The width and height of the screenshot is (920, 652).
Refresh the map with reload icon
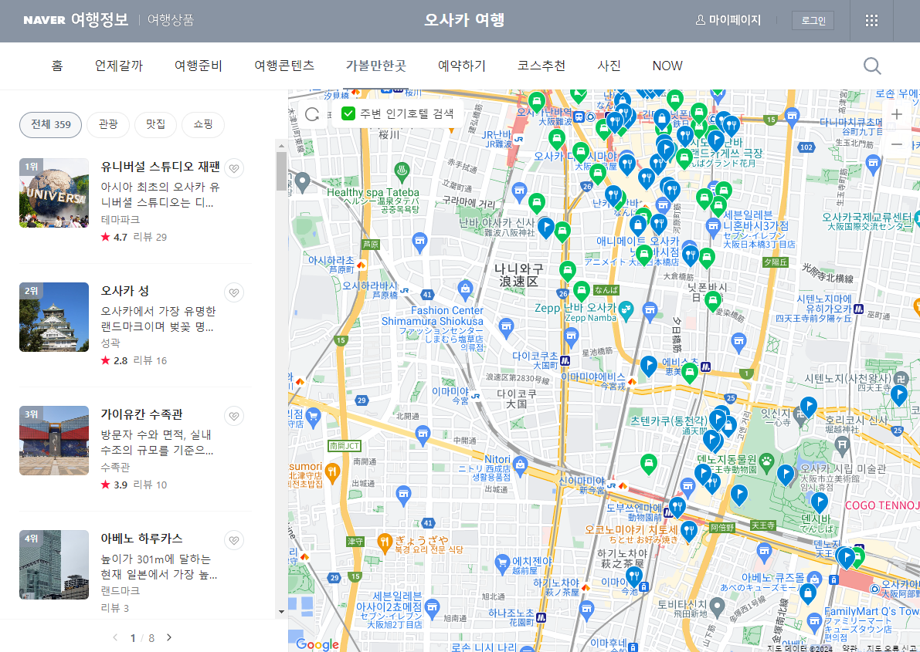(x=312, y=114)
